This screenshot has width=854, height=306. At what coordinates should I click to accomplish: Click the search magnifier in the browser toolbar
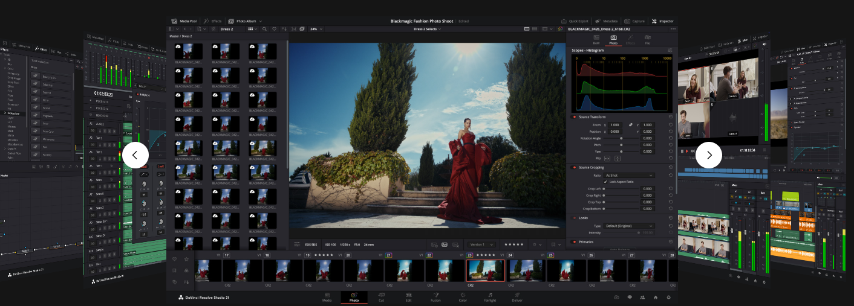[264, 29]
